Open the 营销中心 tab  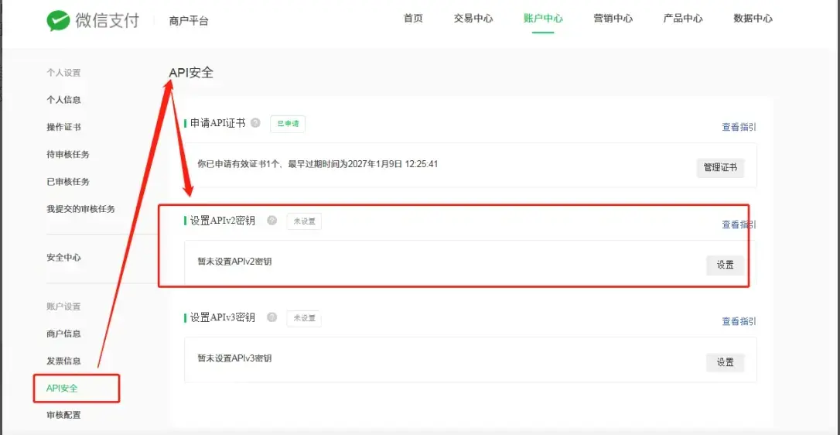click(x=613, y=19)
